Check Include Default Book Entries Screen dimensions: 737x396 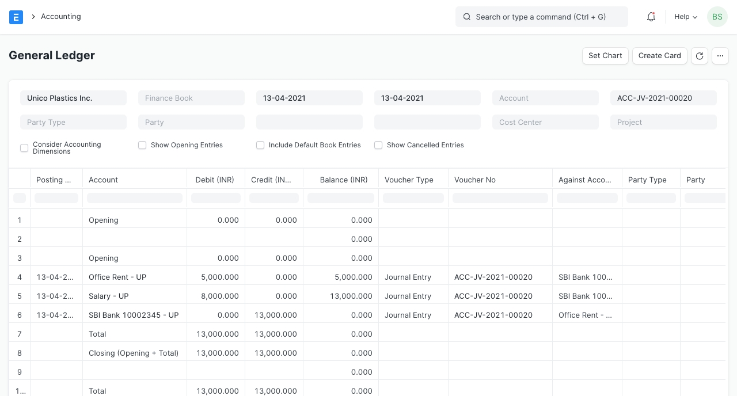(x=260, y=146)
